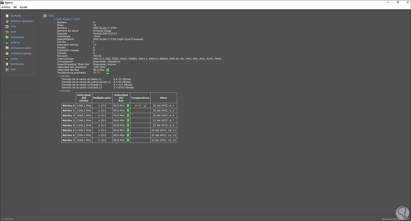Click the CPU chip icon in sidebar
411x221 pixels.
[7, 27]
